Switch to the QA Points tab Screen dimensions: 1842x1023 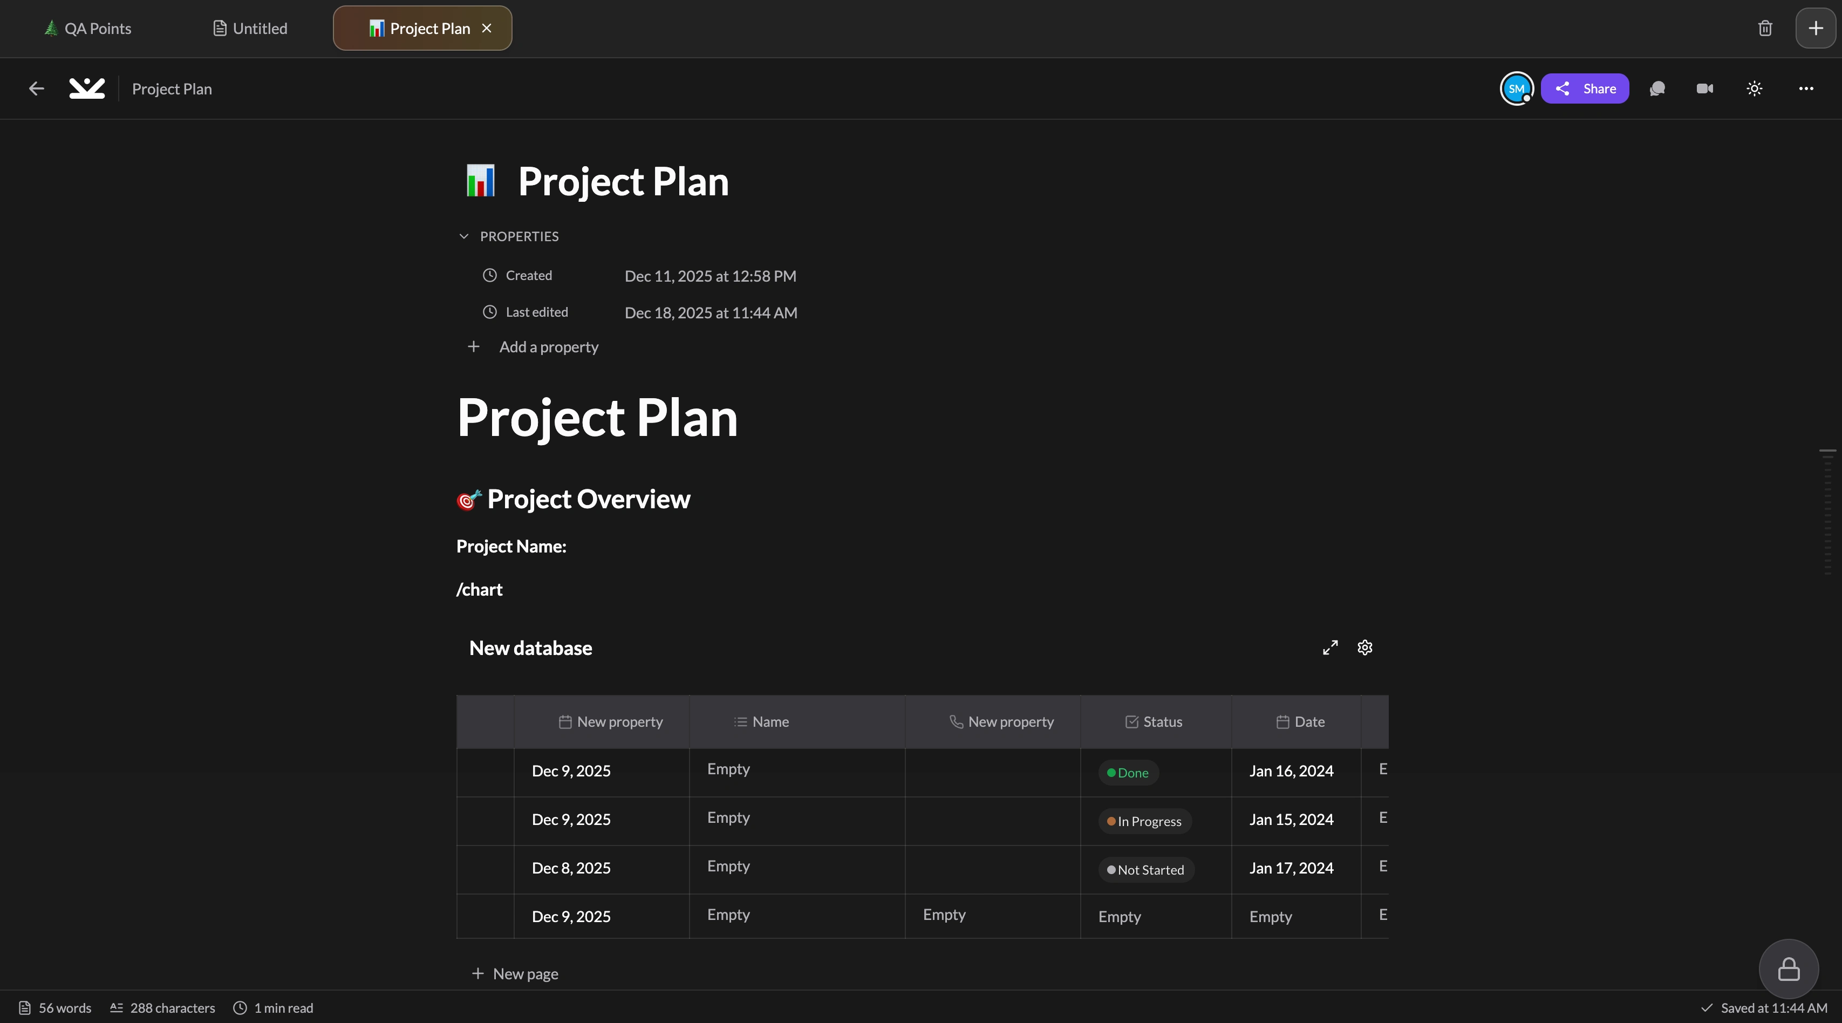[88, 29]
